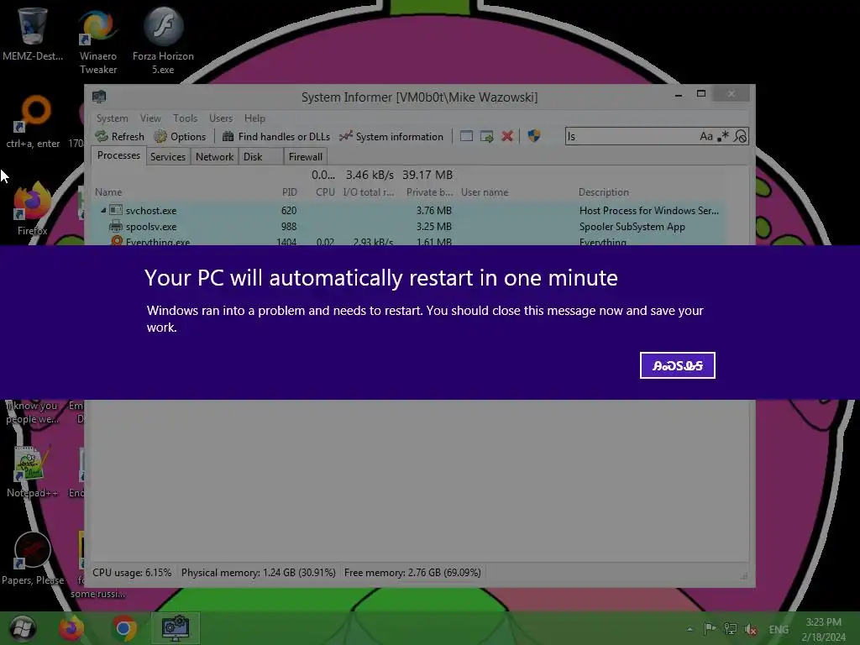Select the MEMZ-Dest recycle bin desktop icon
The width and height of the screenshot is (860, 645).
coord(33,33)
